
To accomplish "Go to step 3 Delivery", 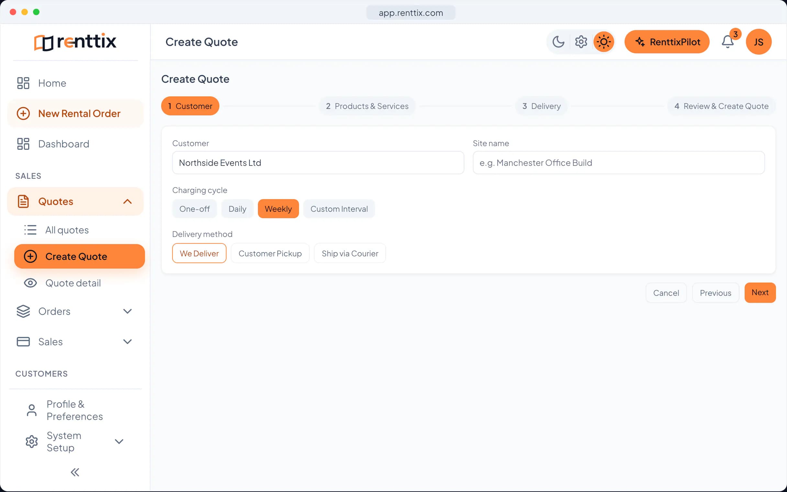I will click(x=541, y=106).
